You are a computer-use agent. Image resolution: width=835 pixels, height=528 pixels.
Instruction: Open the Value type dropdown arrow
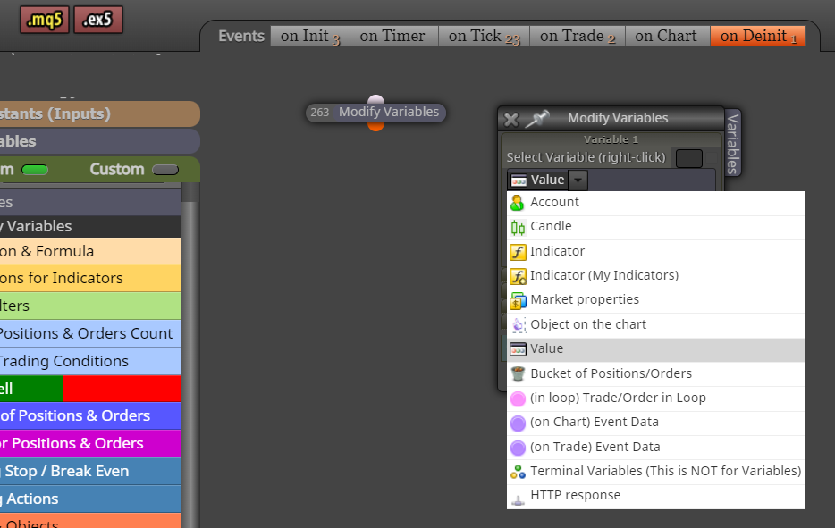pos(578,180)
